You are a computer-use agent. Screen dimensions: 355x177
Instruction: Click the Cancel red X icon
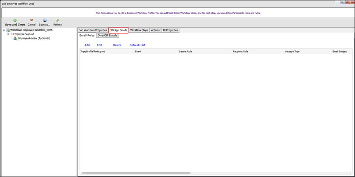[32, 20]
